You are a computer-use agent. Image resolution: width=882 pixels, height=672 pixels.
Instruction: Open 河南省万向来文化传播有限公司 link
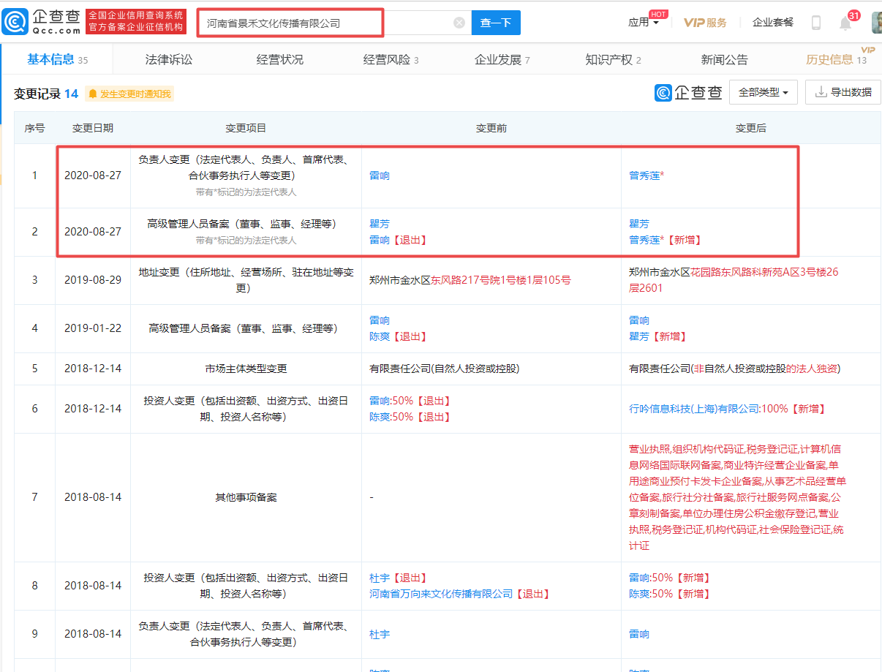click(x=441, y=594)
